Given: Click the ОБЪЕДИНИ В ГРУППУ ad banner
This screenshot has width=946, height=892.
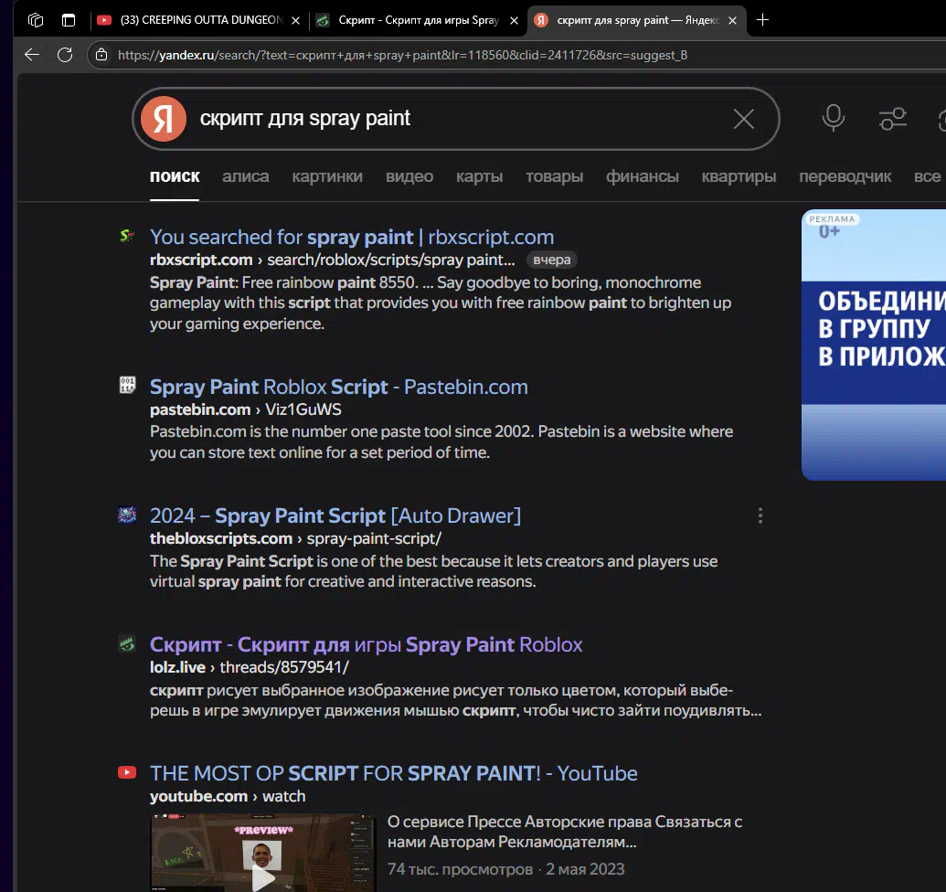Looking at the screenshot, I should pos(874,345).
